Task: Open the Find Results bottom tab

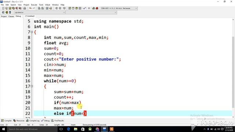Action: [x=58, y=121]
